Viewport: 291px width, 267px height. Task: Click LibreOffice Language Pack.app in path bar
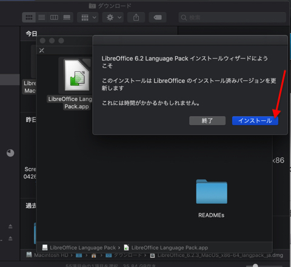[x=166, y=248]
